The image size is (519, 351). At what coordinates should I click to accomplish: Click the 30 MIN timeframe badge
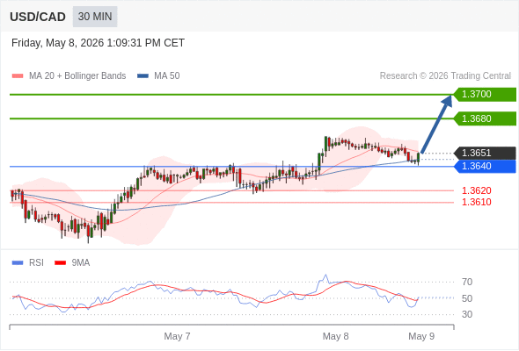[95, 17]
